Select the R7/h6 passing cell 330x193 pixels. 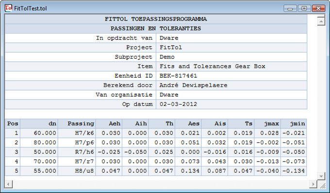[77, 152]
